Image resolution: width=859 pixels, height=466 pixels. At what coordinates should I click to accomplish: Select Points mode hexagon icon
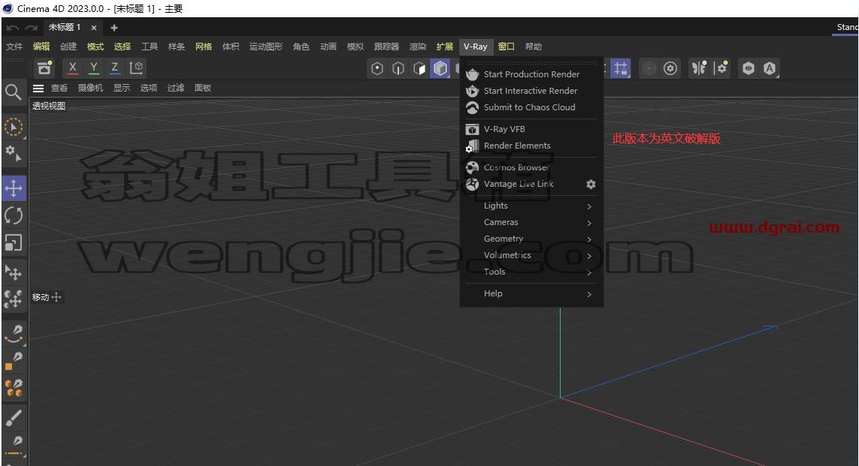[x=377, y=68]
